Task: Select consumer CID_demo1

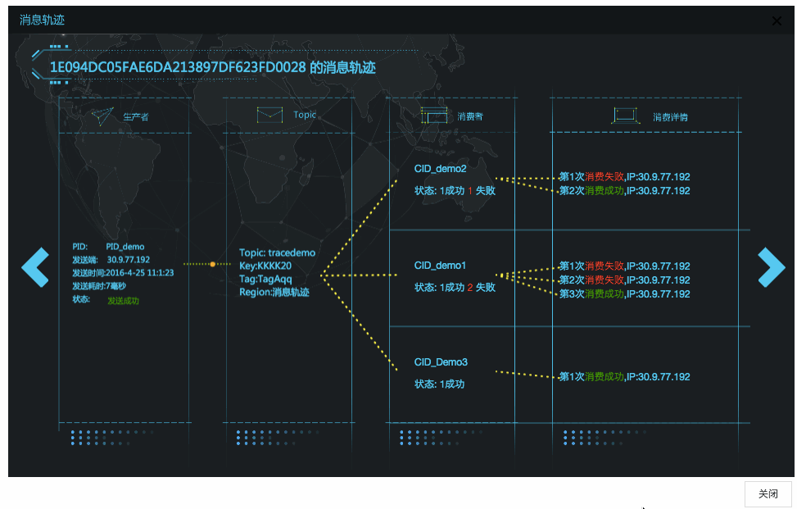Action: pos(440,266)
